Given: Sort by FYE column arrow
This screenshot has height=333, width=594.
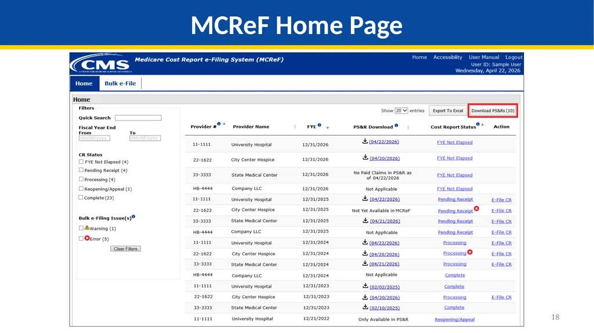Looking at the screenshot, I should (x=328, y=128).
